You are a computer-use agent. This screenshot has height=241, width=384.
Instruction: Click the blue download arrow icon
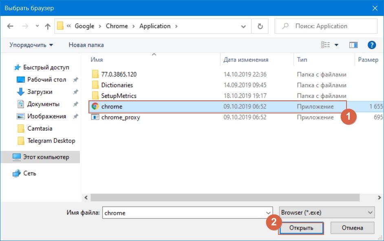coord(20,92)
